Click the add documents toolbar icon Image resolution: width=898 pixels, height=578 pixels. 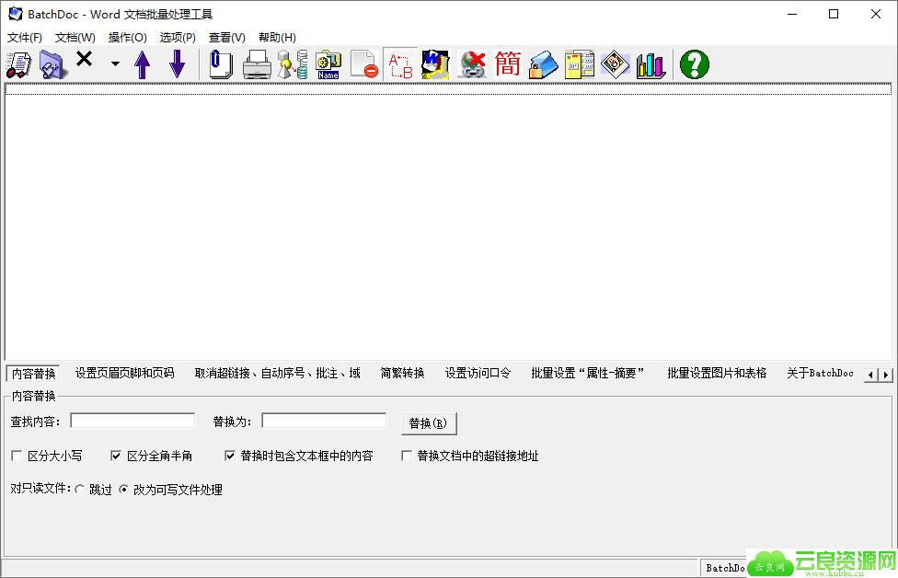[x=19, y=64]
